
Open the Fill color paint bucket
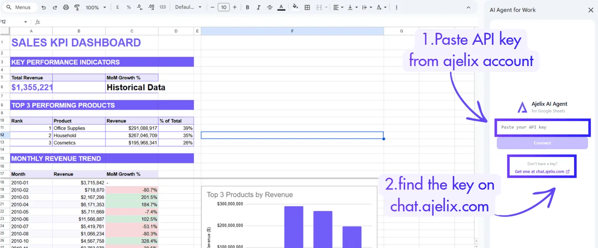coord(295,7)
